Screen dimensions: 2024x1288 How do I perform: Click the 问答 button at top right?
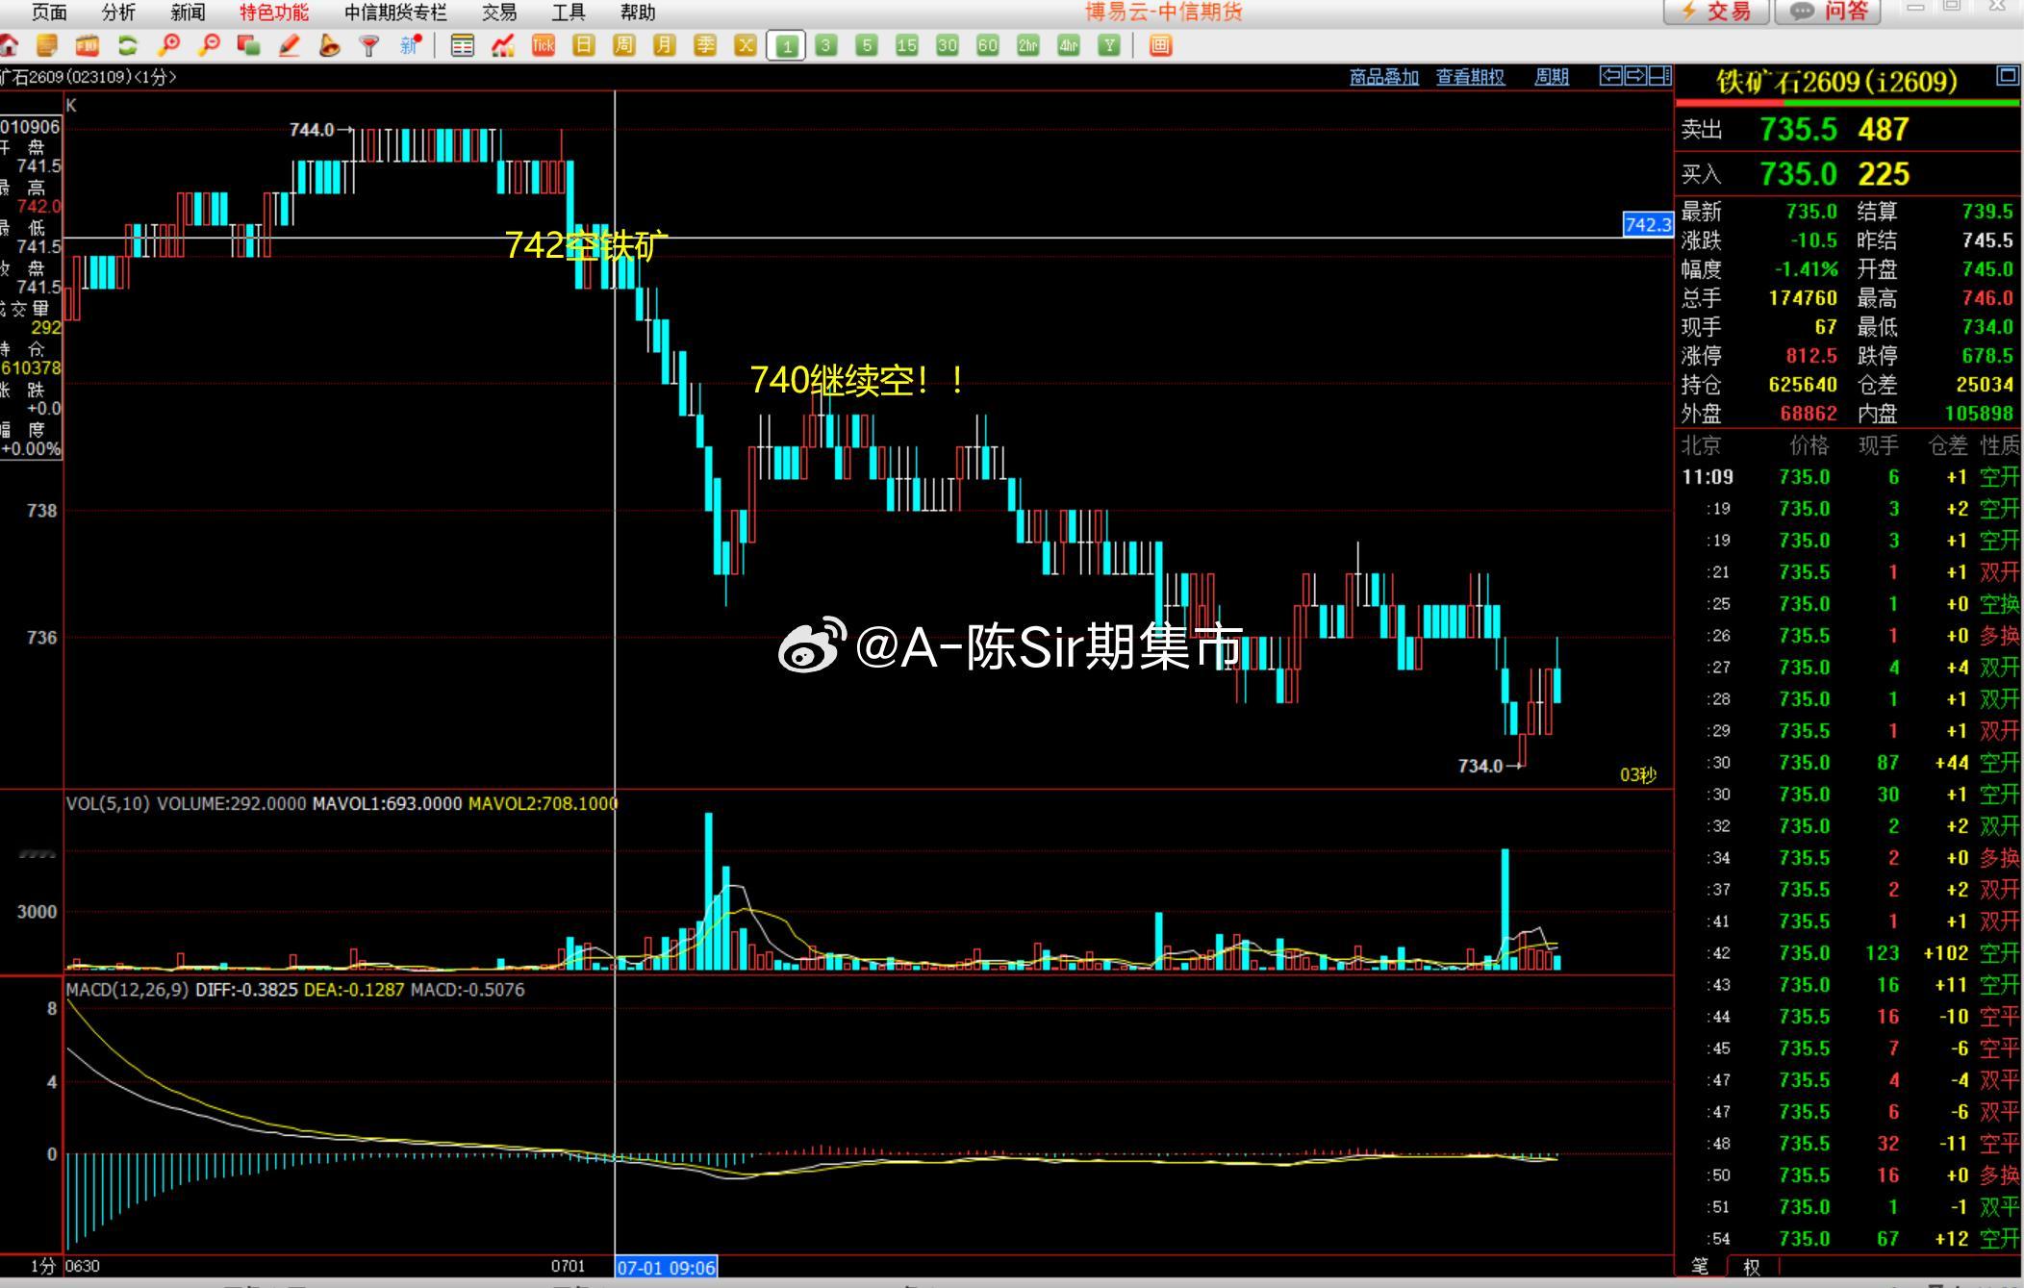(x=1828, y=11)
